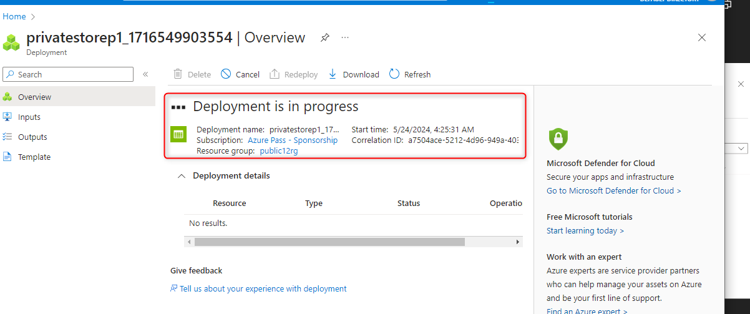Open Tell us about your experience link

pos(263,289)
